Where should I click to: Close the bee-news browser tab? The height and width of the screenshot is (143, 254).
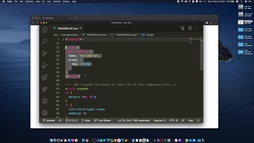[x=70, y=18]
